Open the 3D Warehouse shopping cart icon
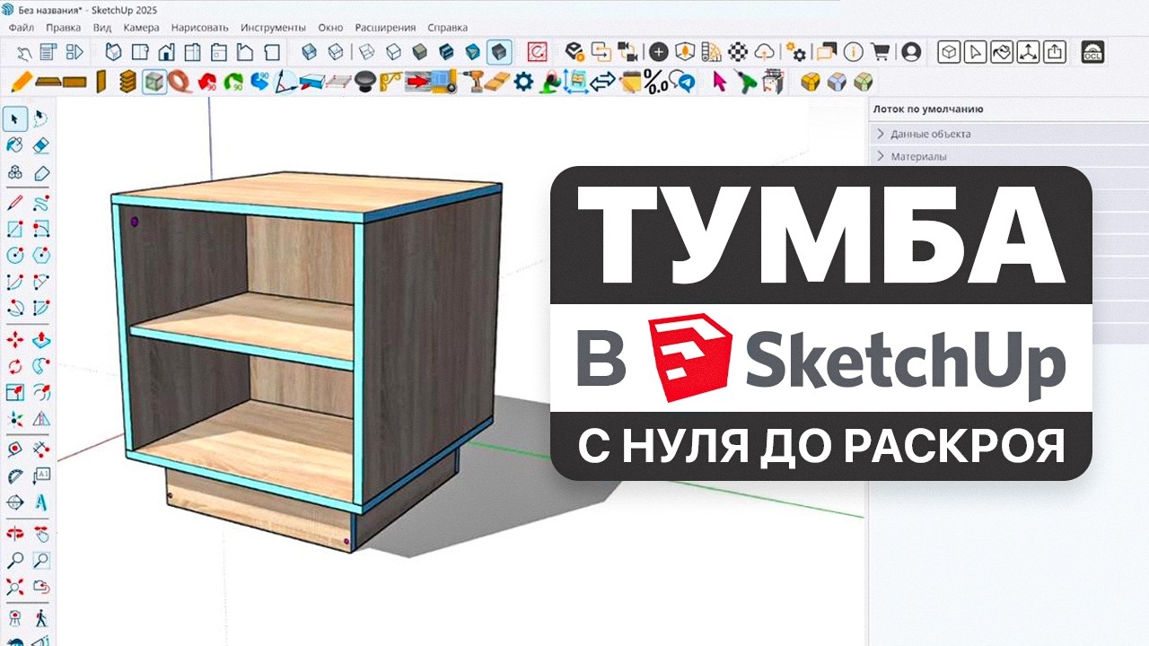This screenshot has width=1149, height=646. point(881,52)
